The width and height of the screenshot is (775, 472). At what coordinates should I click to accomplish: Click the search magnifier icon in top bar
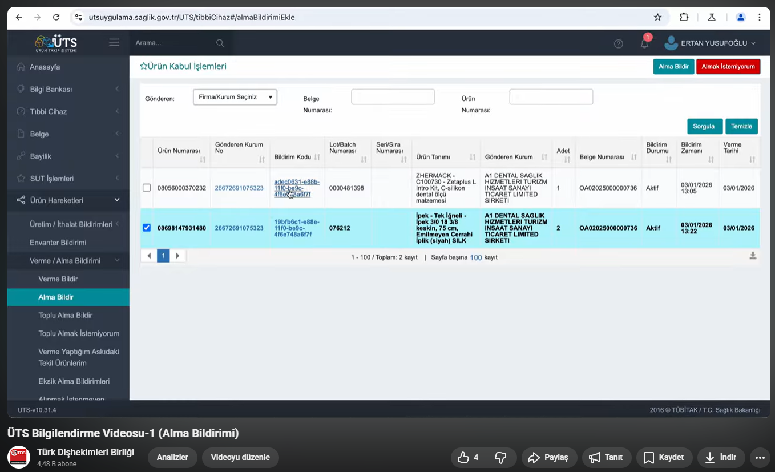tap(220, 43)
